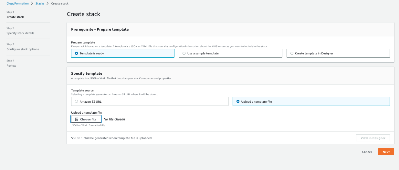Image resolution: width=399 pixels, height=170 pixels.
Task: Select 'Amazon S3 URL' as template source
Action: point(76,101)
